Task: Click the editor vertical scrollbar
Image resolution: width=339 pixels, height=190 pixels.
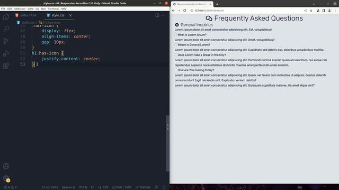Action: coord(167,143)
